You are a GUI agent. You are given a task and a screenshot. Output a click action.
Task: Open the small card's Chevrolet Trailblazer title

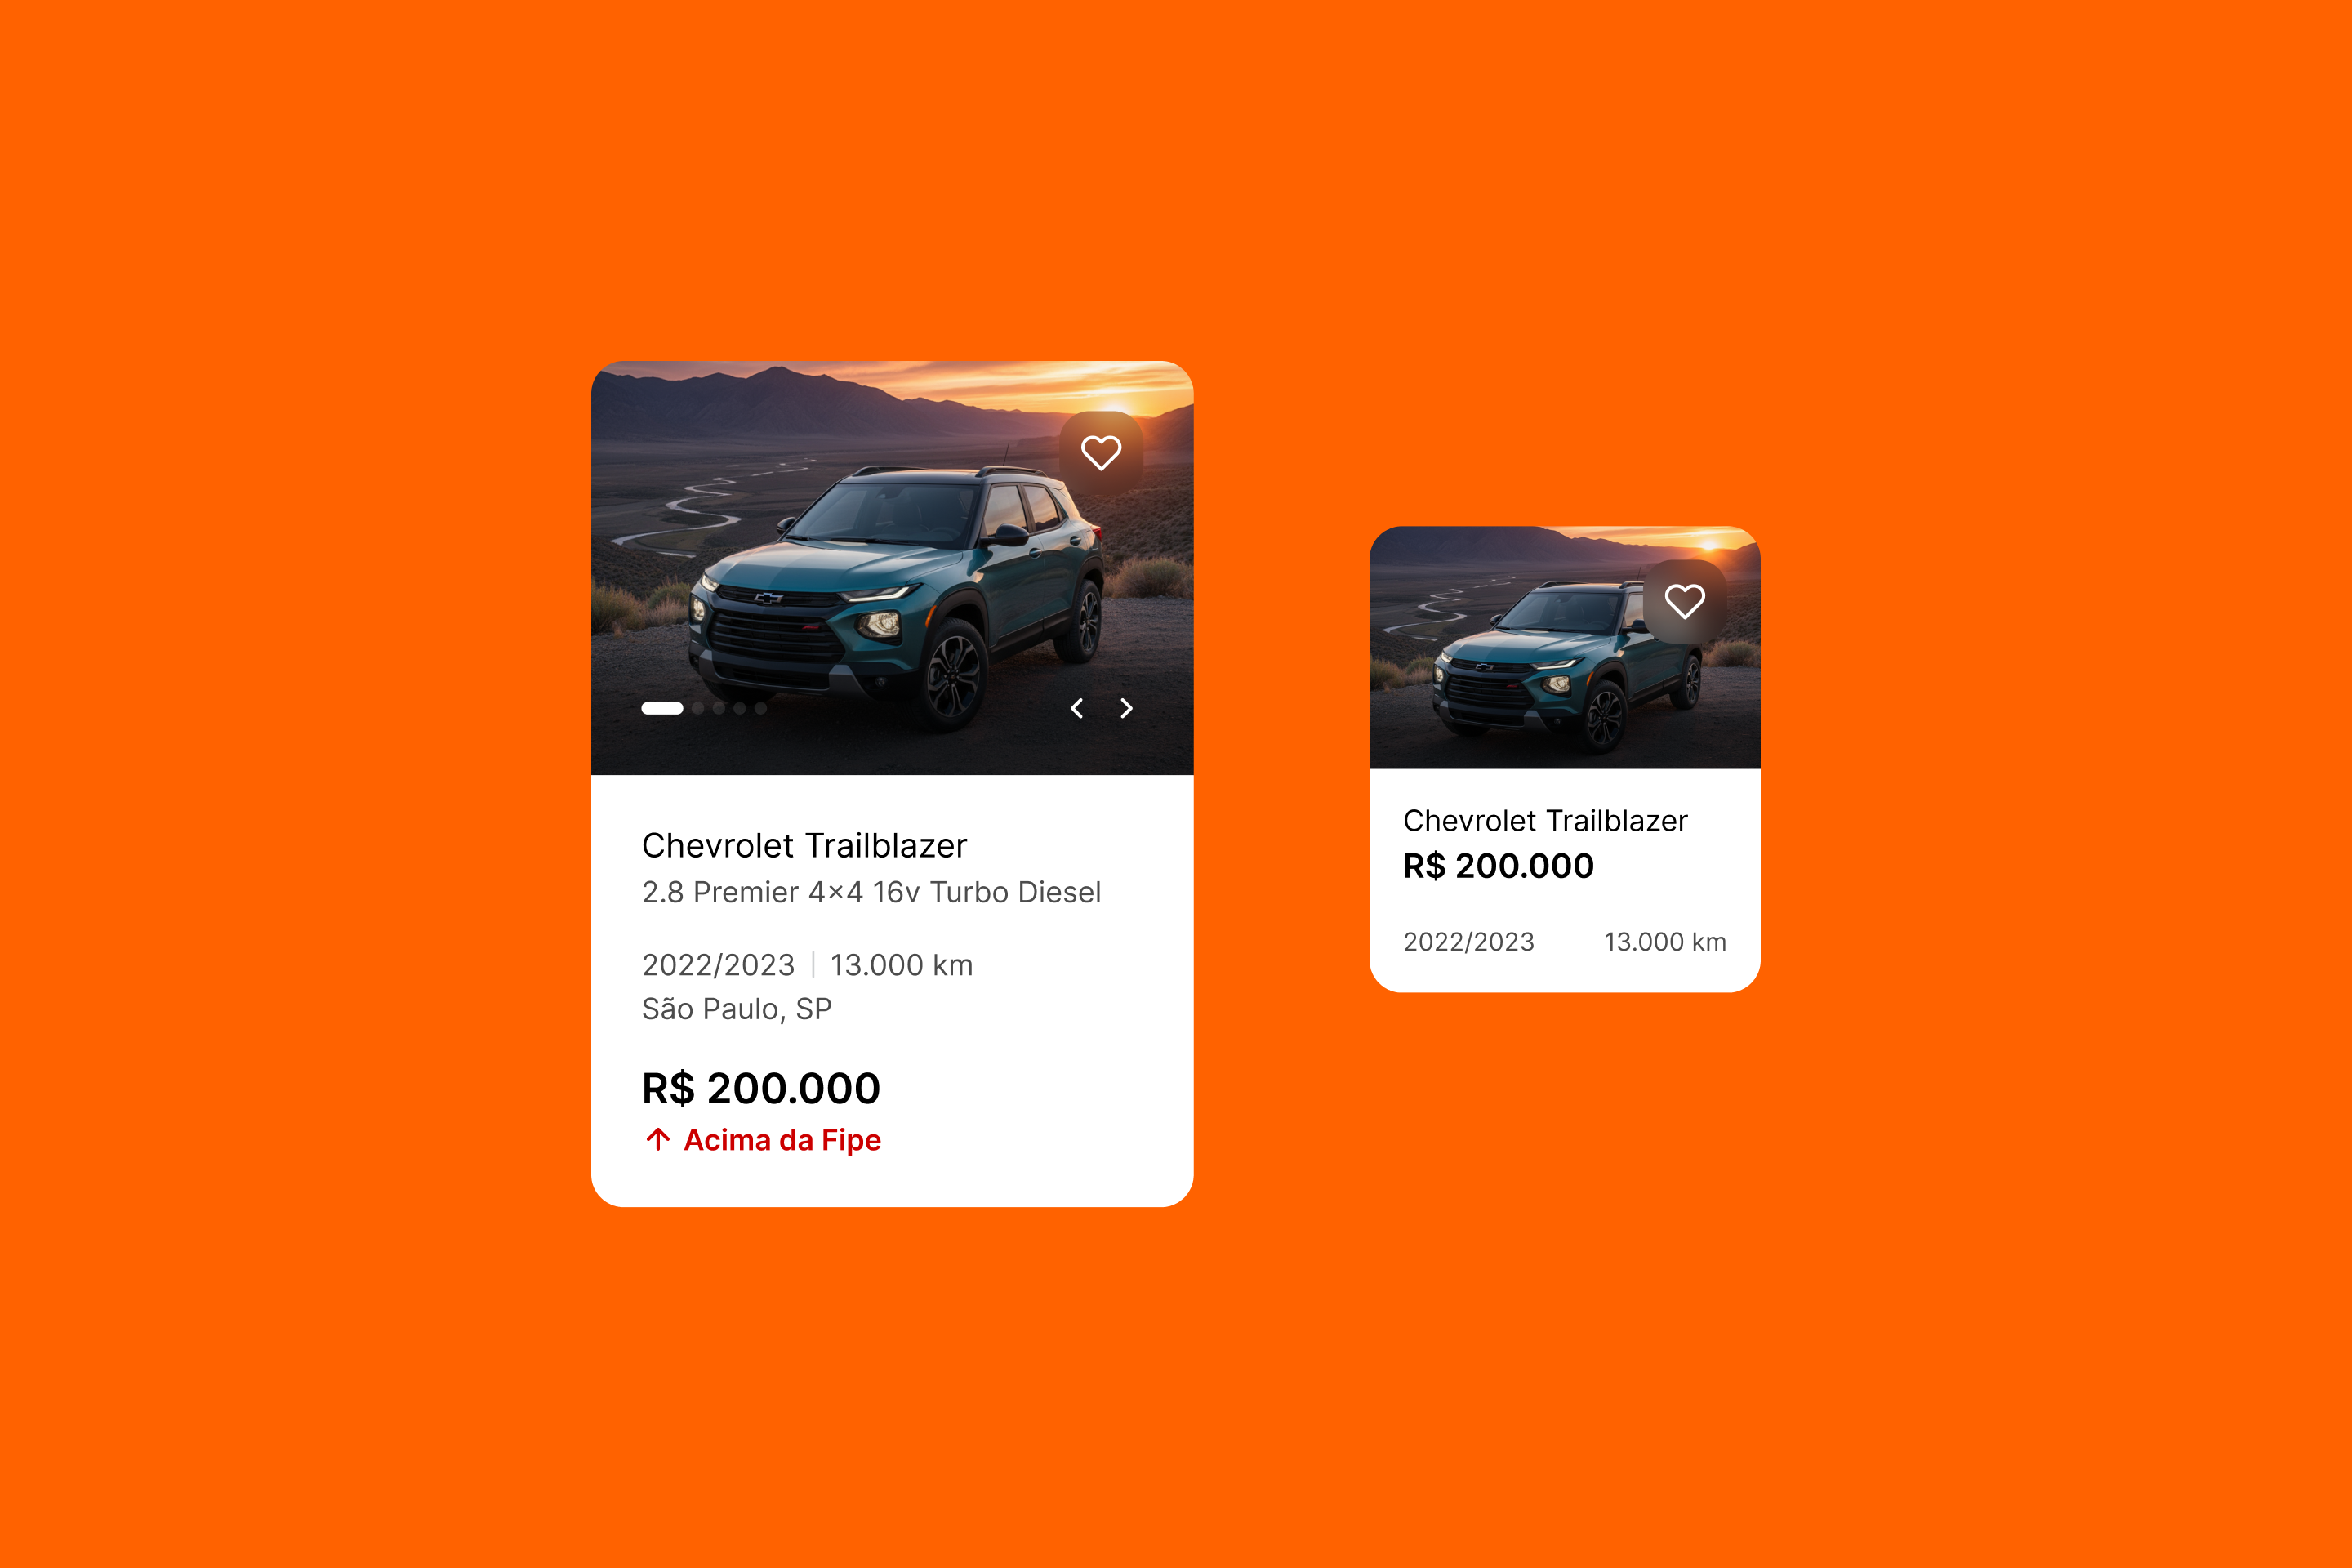coord(1545,821)
